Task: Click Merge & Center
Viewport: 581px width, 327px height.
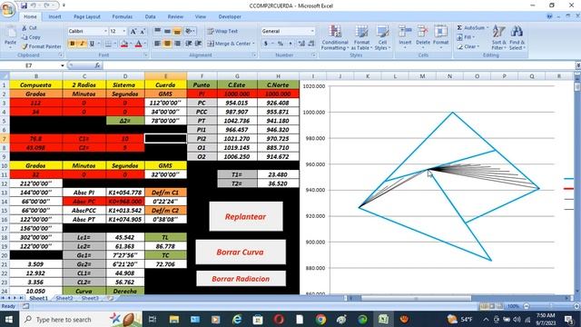Action: tap(231, 44)
